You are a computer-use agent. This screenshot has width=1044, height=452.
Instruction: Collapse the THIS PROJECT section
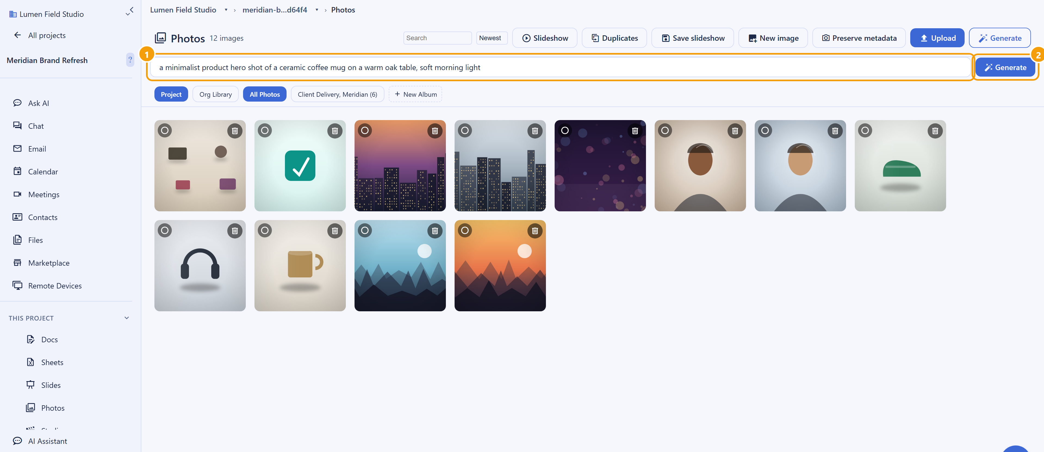point(127,318)
